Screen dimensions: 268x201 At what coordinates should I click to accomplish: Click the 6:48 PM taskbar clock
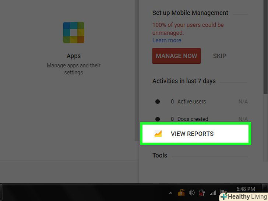[246, 189]
